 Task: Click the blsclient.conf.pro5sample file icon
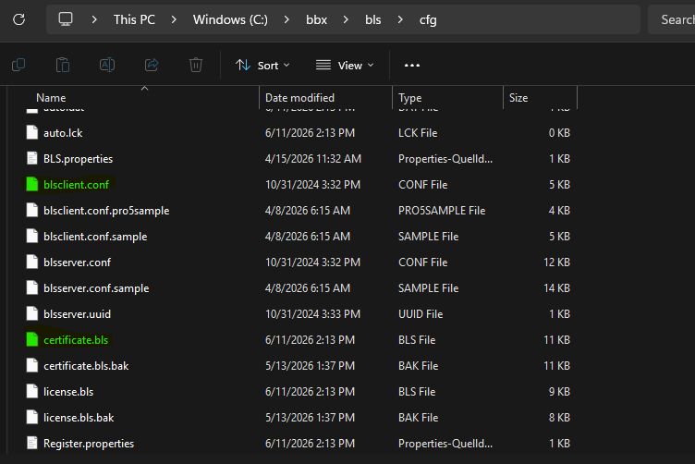click(32, 210)
